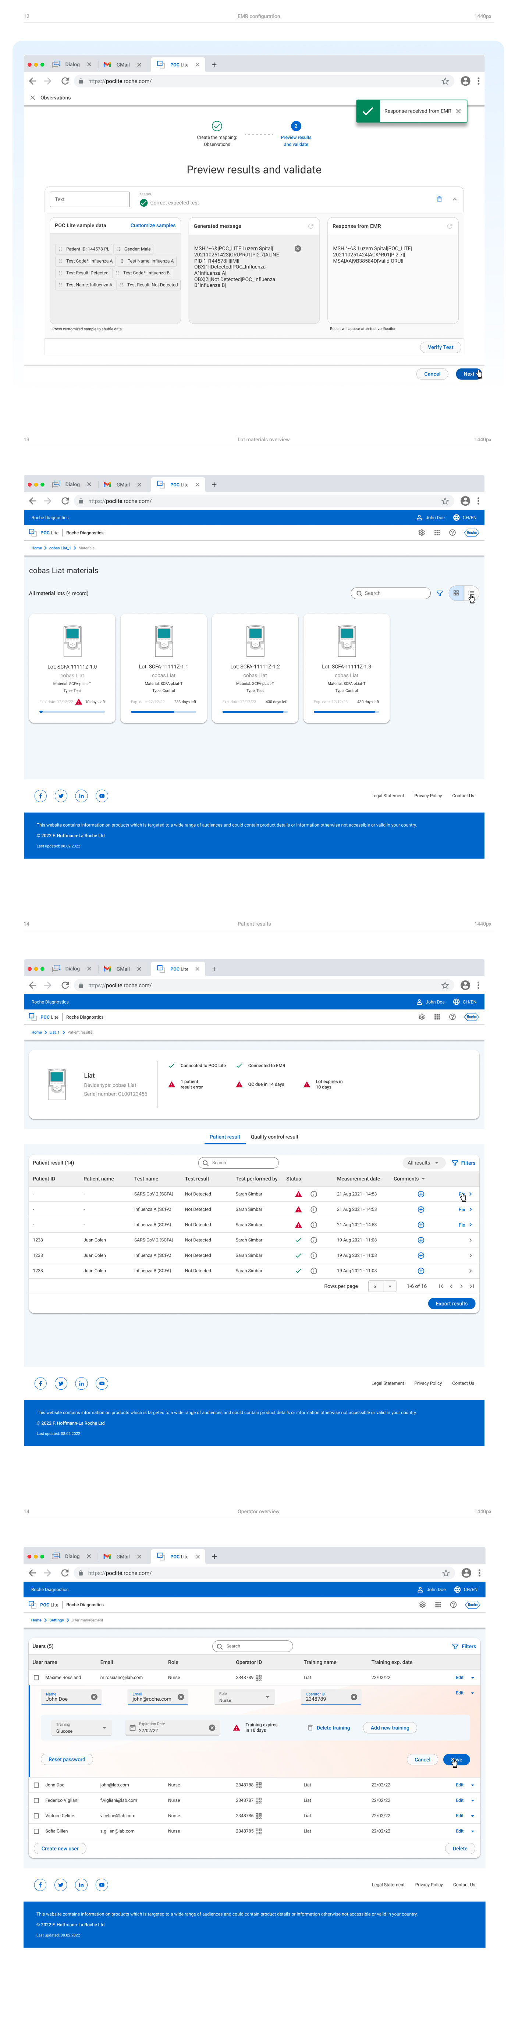The width and height of the screenshot is (515, 2017).
Task: Go to the first page of patient results
Action: pos(441,1286)
